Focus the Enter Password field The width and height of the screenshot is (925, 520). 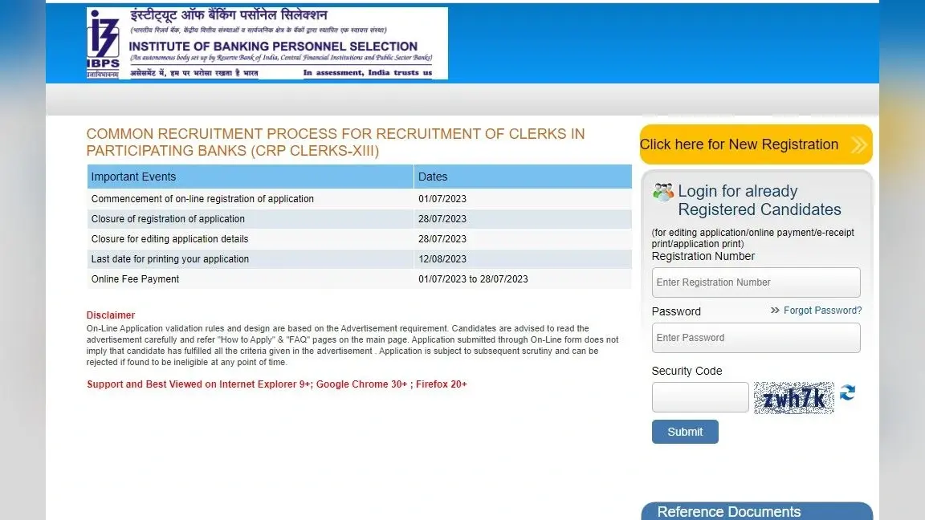click(x=756, y=338)
